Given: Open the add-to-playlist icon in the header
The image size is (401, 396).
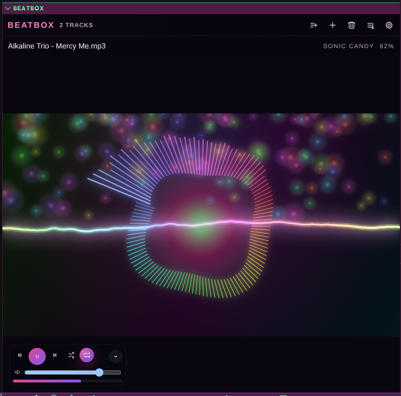Looking at the screenshot, I should [314, 25].
